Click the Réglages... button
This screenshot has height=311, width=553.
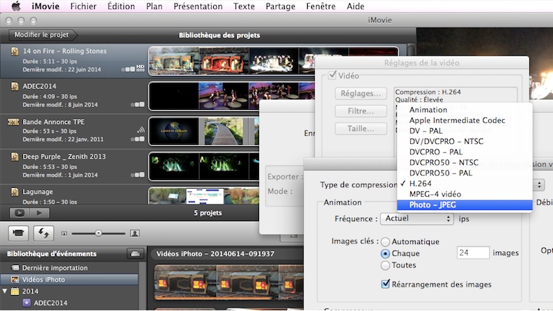click(x=361, y=94)
